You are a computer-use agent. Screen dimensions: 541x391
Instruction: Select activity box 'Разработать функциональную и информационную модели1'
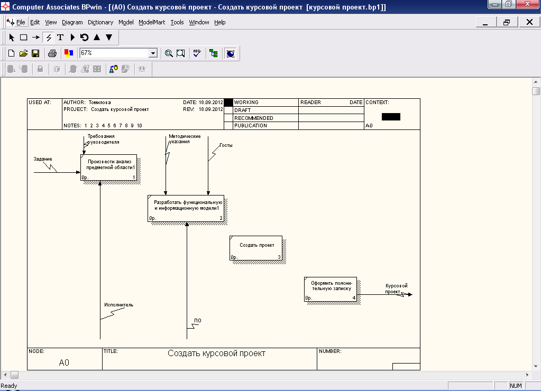click(186, 208)
